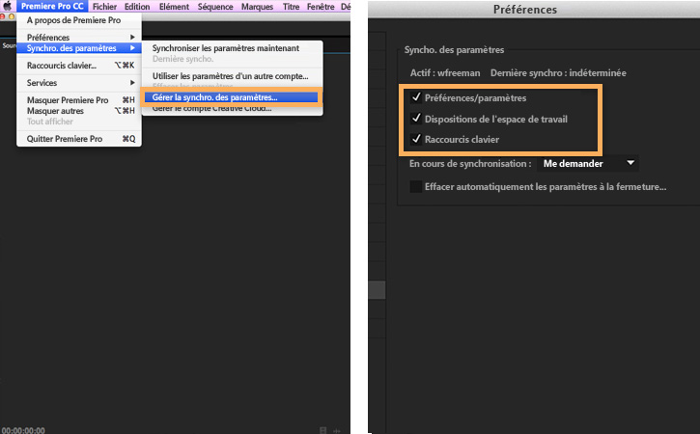This screenshot has height=434, width=700.
Task: Click the yellow minimize window button
Action: [x=12, y=16]
